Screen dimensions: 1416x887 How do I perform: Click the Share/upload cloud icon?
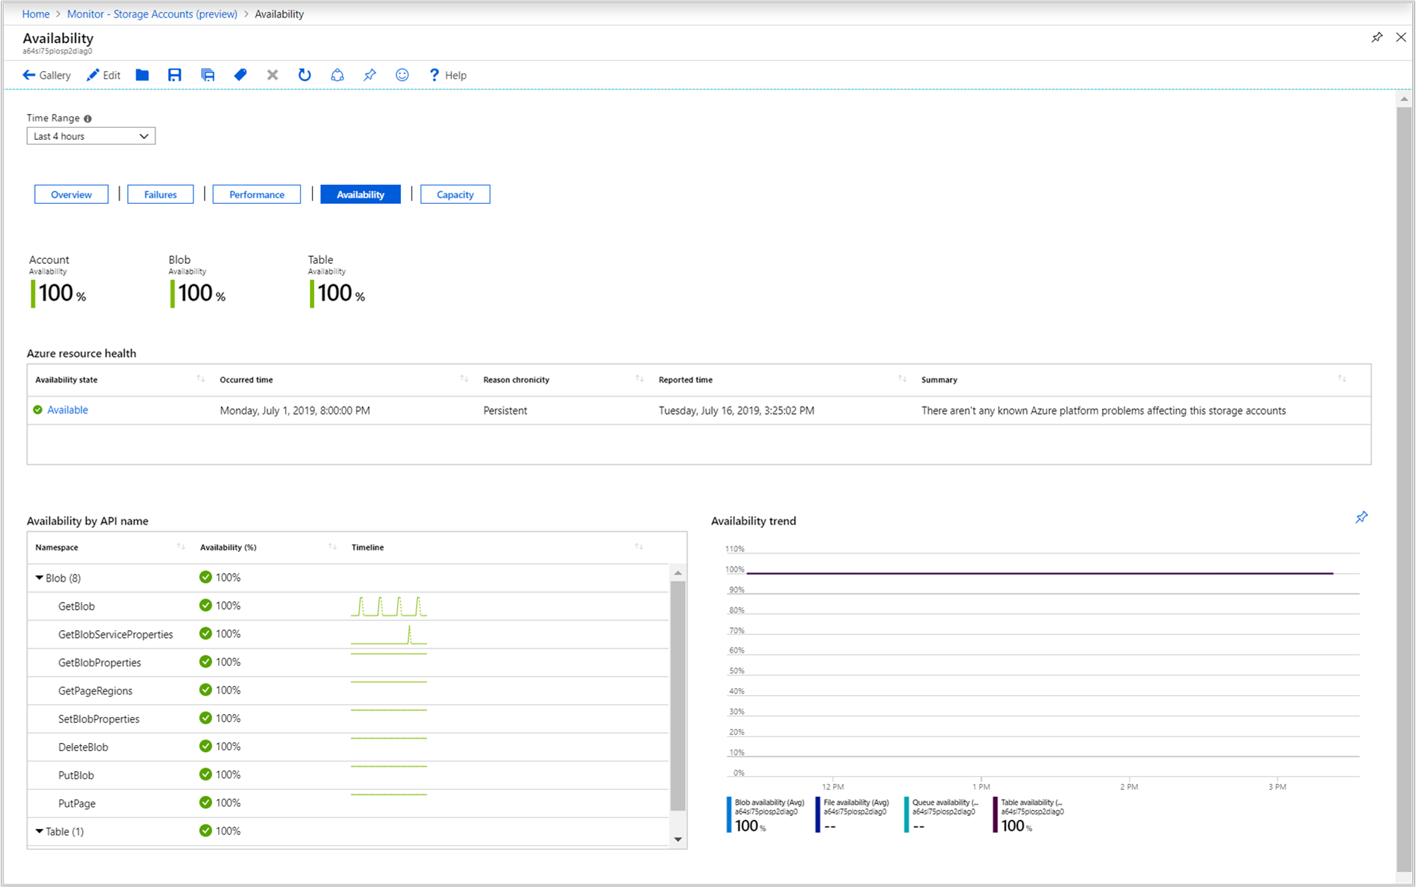(337, 75)
